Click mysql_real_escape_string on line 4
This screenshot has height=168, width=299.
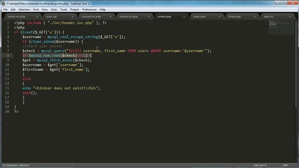(x=73, y=37)
